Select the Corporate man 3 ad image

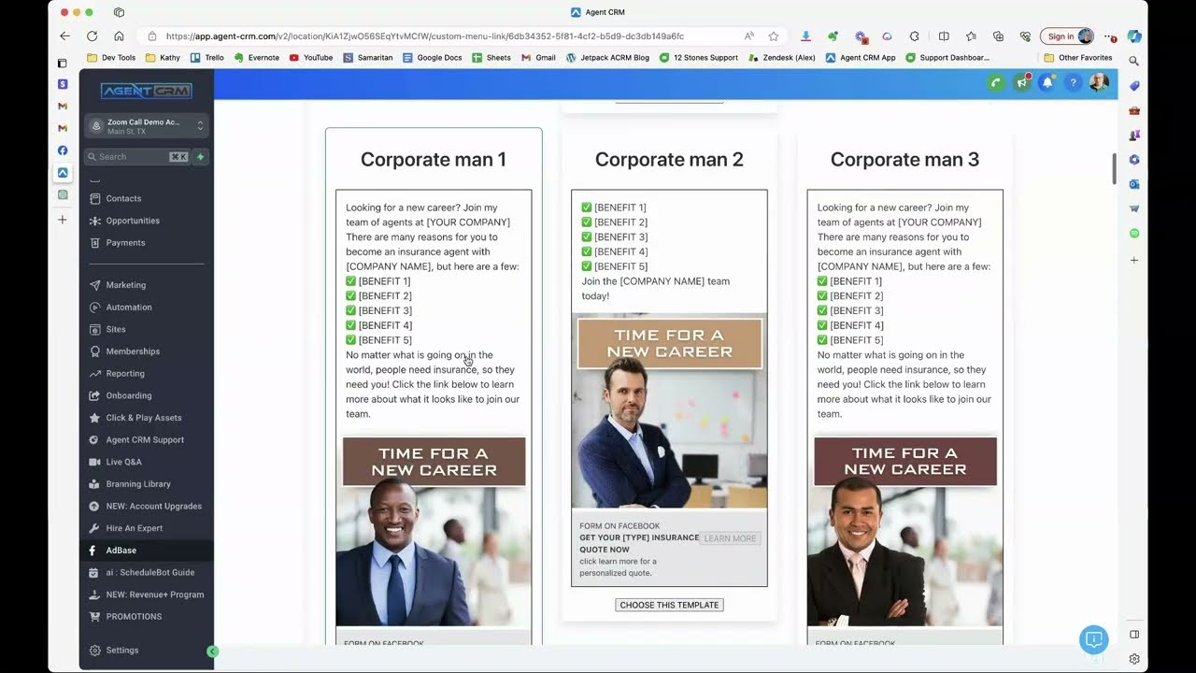(x=904, y=530)
